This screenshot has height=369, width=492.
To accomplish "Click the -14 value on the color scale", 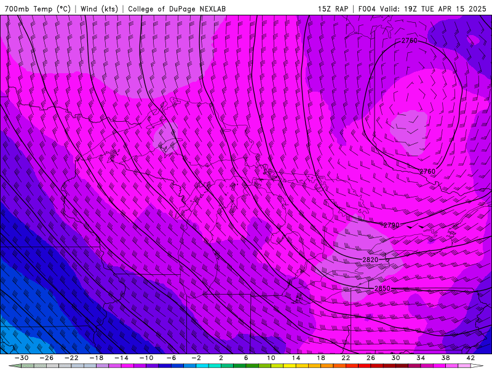I will 121,358.
